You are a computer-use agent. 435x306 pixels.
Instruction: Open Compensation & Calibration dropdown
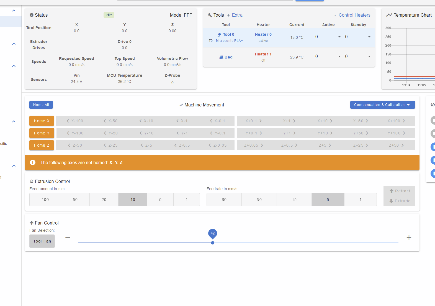pyautogui.click(x=382, y=105)
